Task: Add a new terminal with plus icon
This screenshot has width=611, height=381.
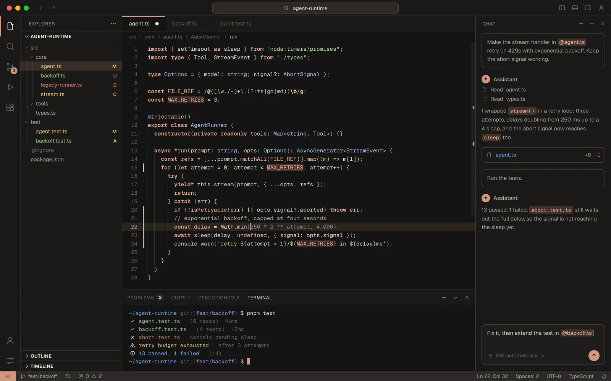Action: (444, 298)
